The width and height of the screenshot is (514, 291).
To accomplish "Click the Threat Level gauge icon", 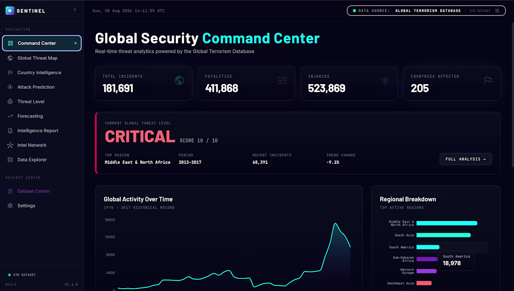I will [x=10, y=101].
